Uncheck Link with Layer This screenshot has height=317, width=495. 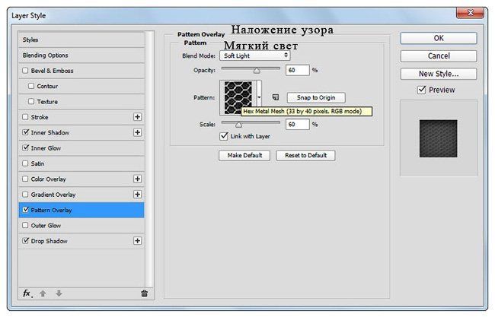pos(224,136)
